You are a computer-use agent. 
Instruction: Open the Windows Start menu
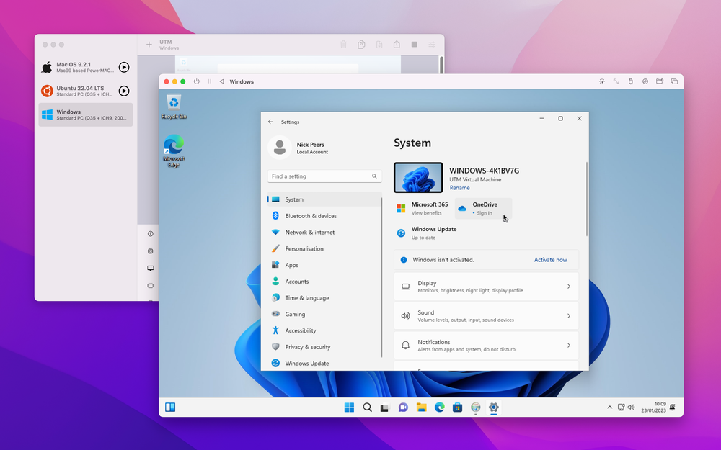pyautogui.click(x=349, y=408)
